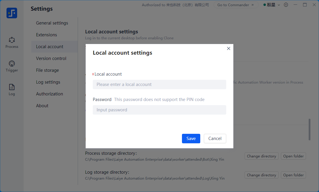This screenshot has width=319, height=192.
Task: Click the Go to Commander button
Action: point(235,5)
